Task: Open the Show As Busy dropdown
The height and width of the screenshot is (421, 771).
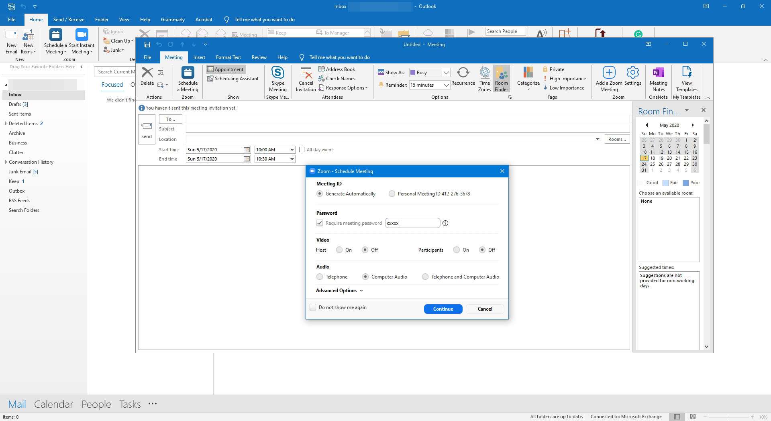Action: click(x=446, y=72)
